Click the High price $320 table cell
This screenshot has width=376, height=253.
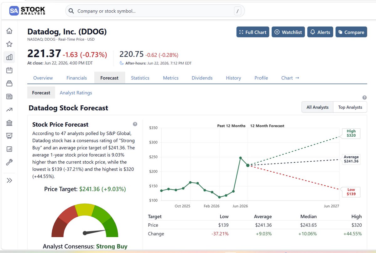point(357,225)
